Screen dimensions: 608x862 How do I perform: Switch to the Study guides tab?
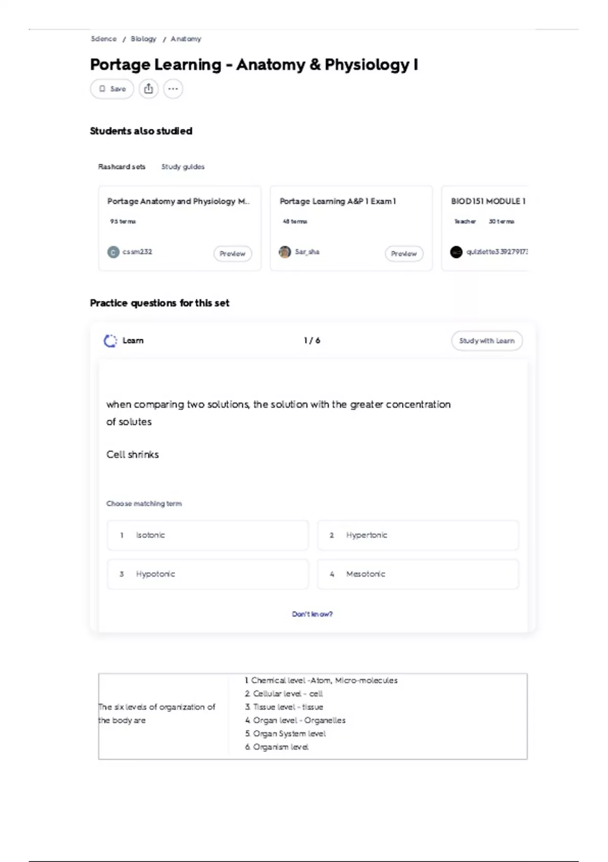183,167
